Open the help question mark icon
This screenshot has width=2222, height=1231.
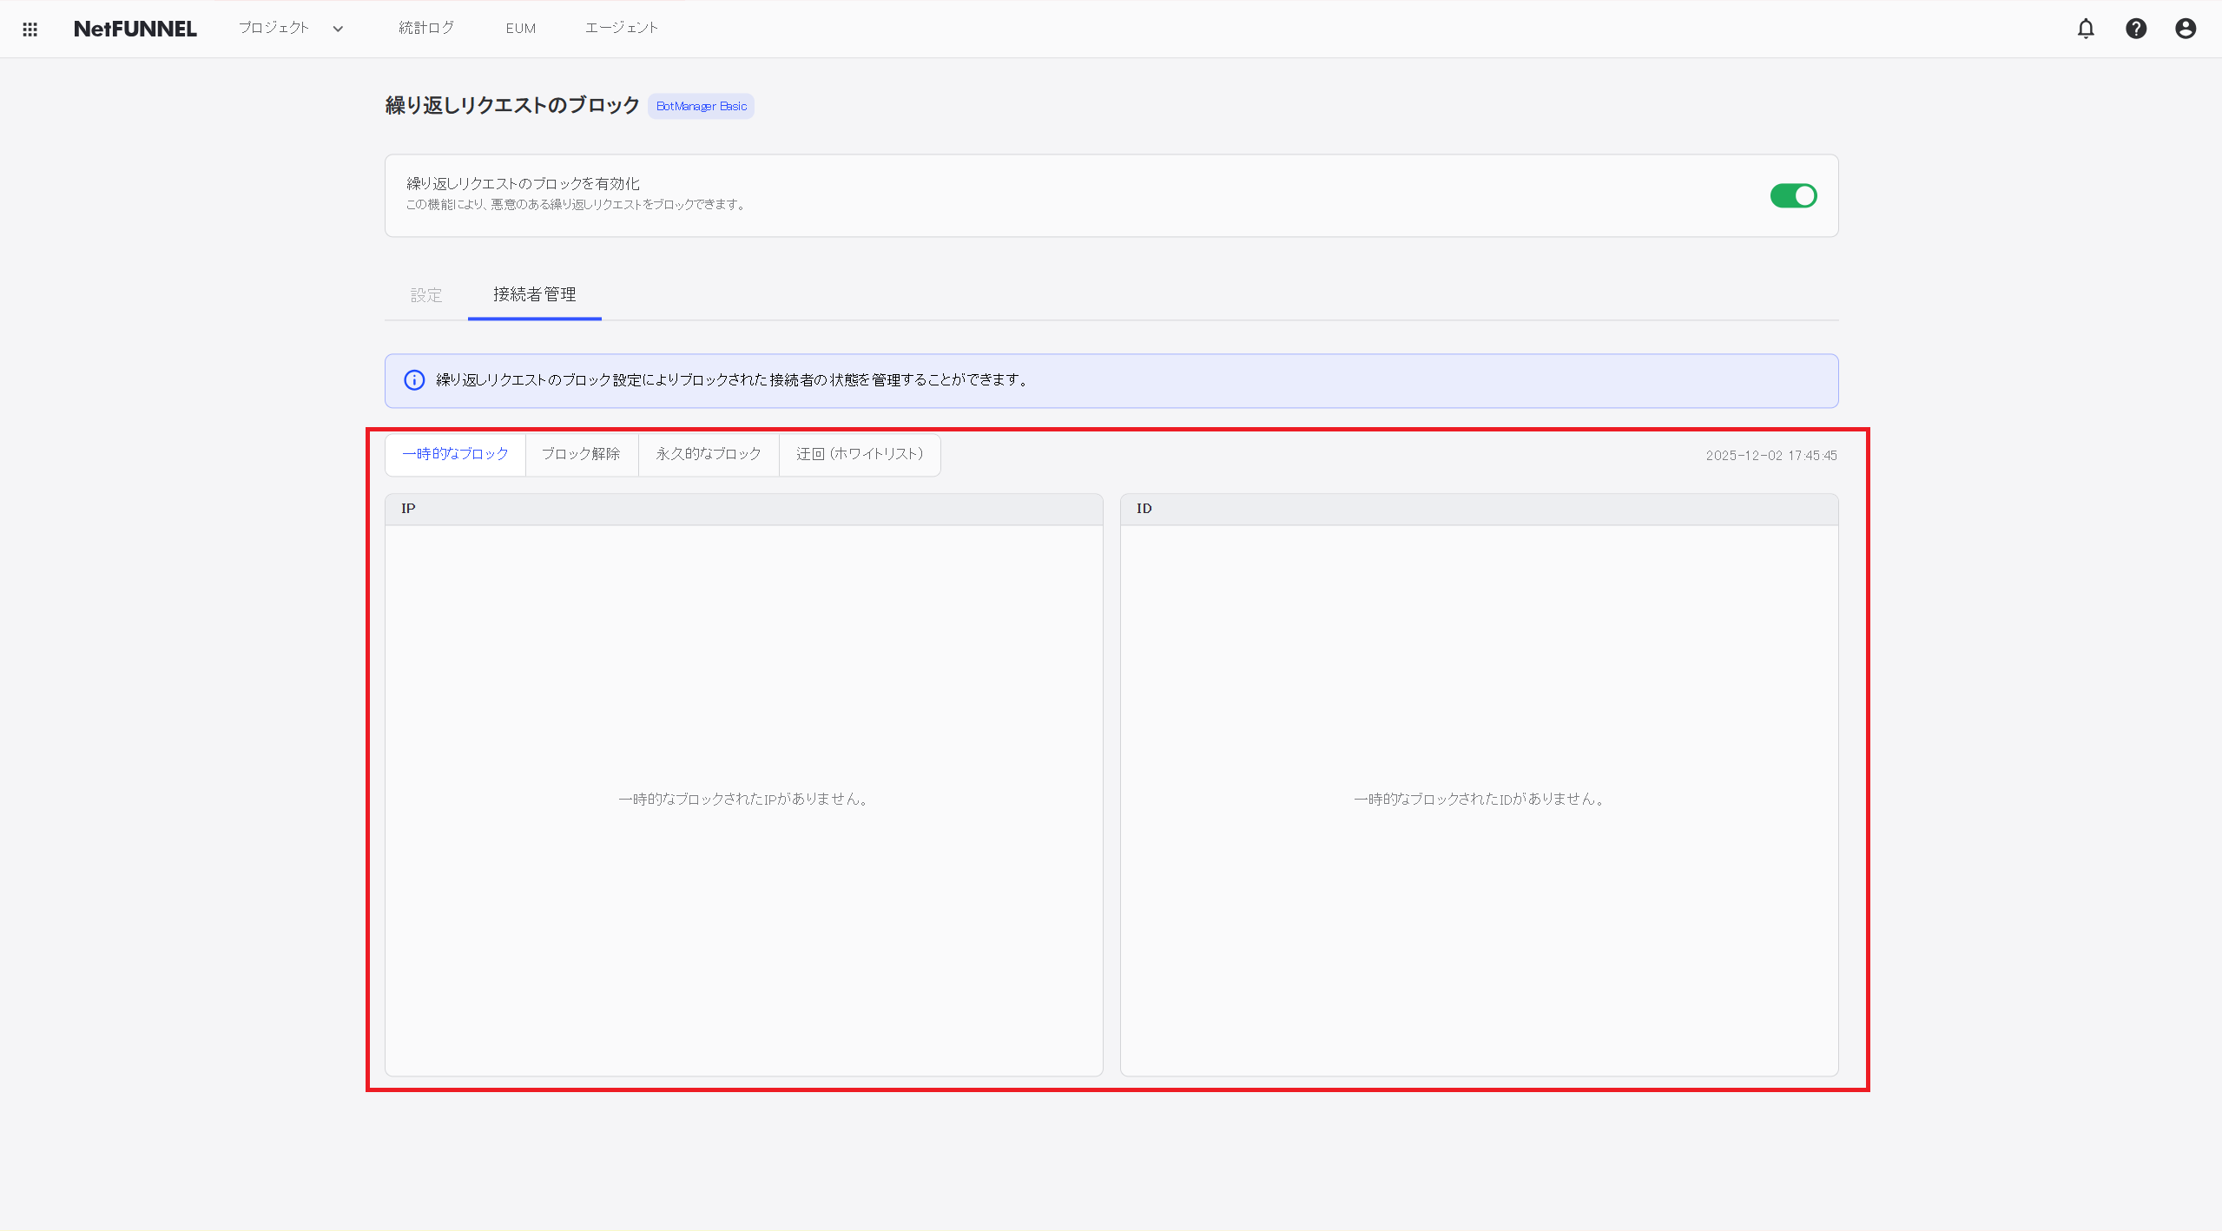(2136, 29)
